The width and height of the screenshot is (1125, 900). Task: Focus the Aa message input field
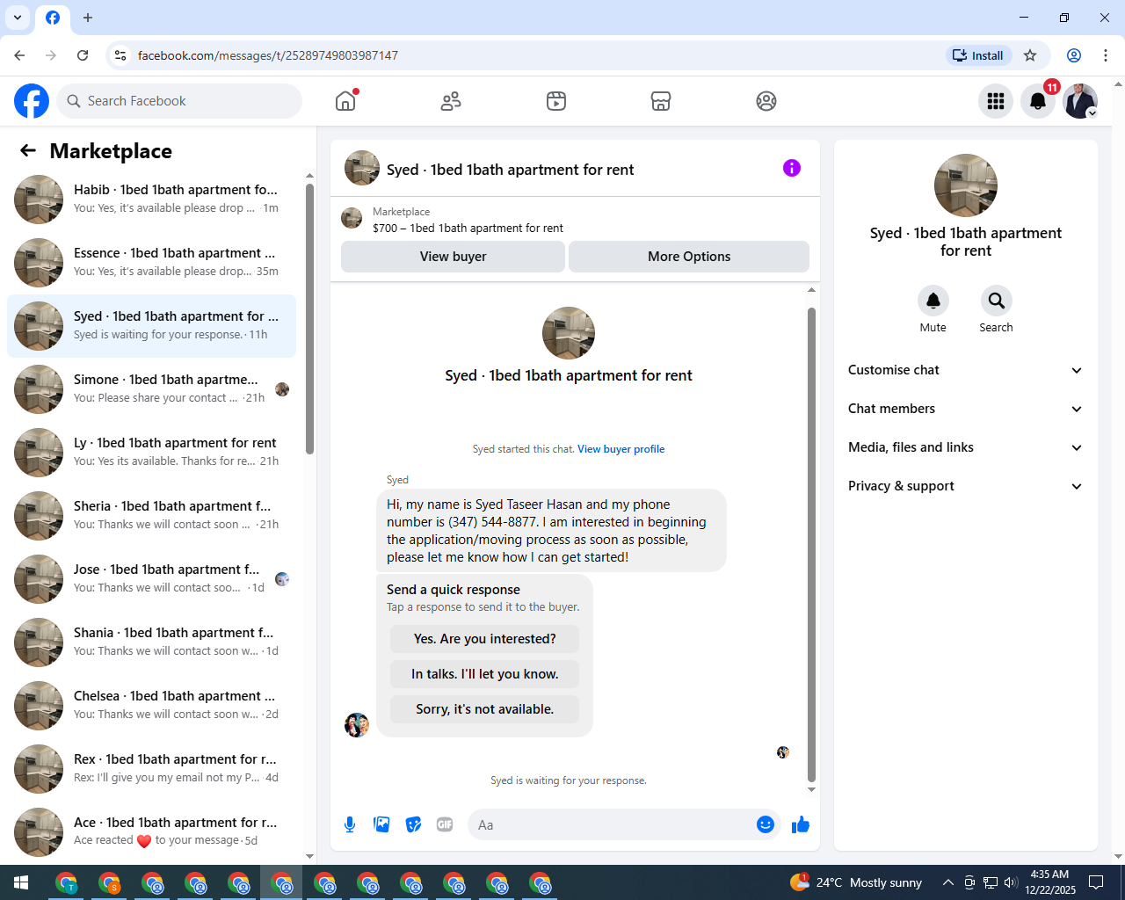click(611, 824)
